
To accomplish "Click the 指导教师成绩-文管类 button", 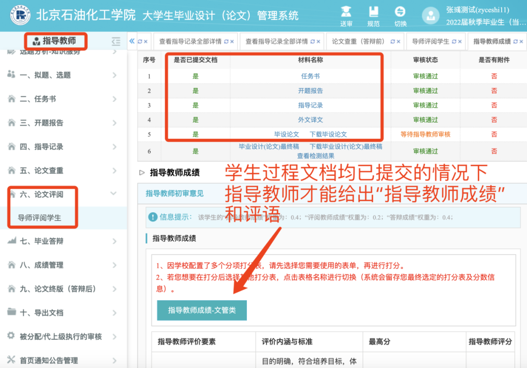I will [202, 310].
